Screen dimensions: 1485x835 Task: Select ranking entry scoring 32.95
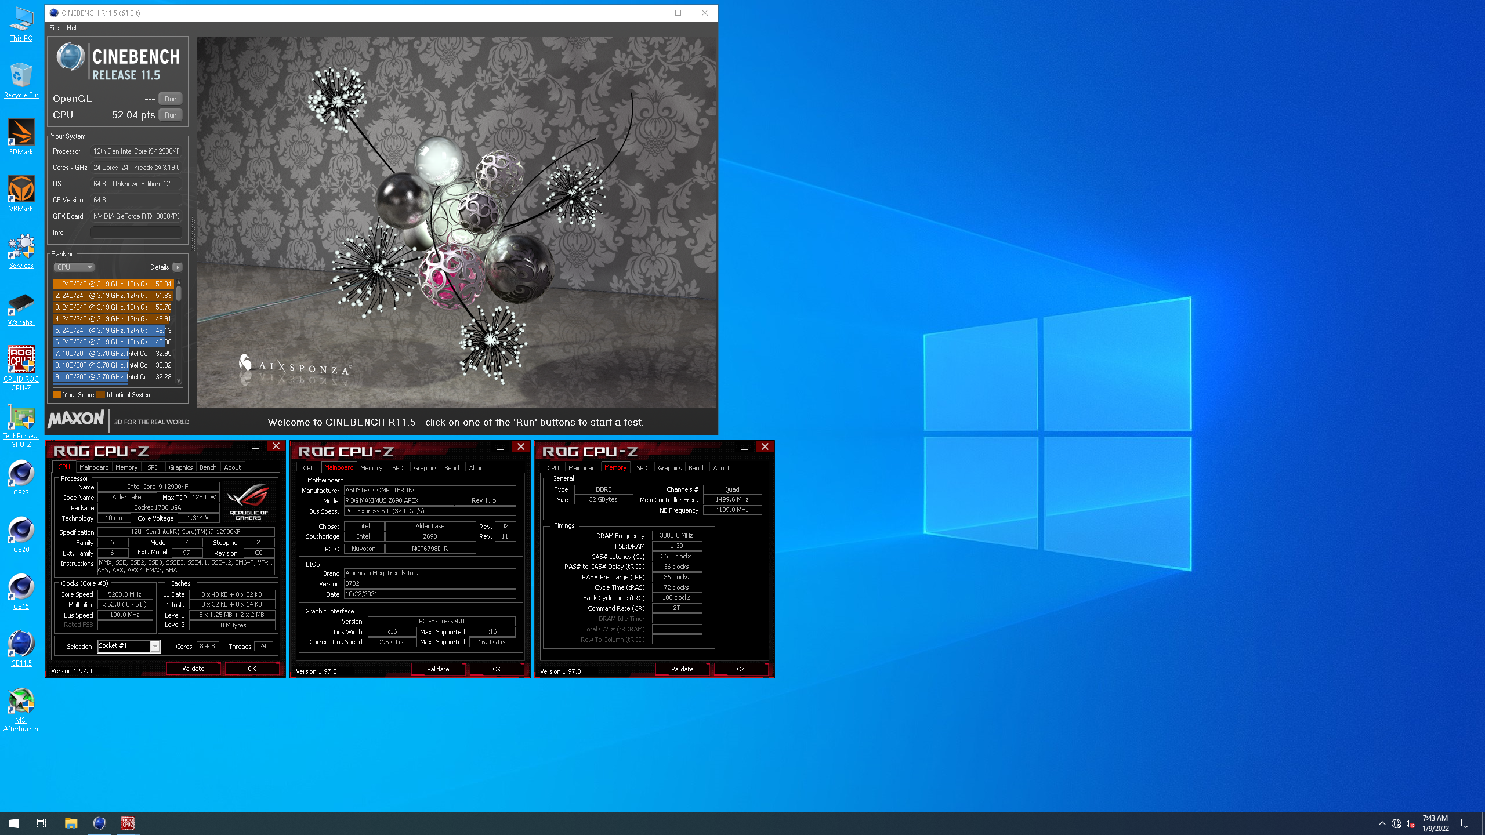point(113,354)
